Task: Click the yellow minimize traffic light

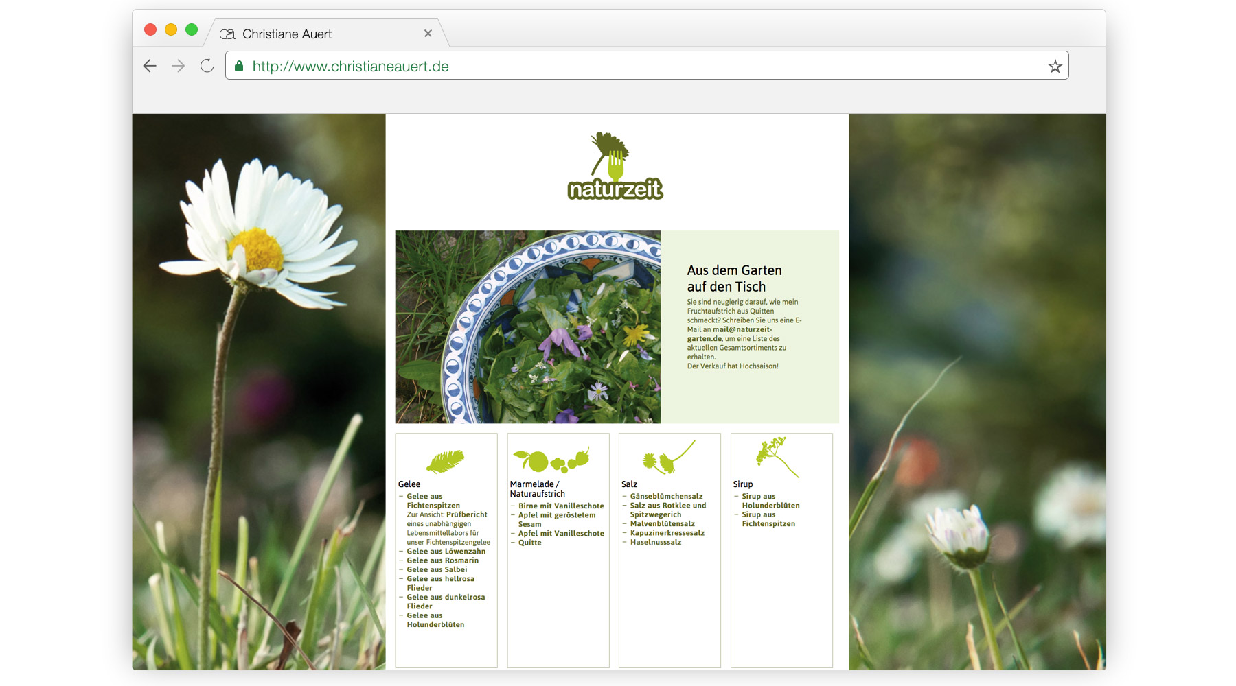Action: click(170, 29)
